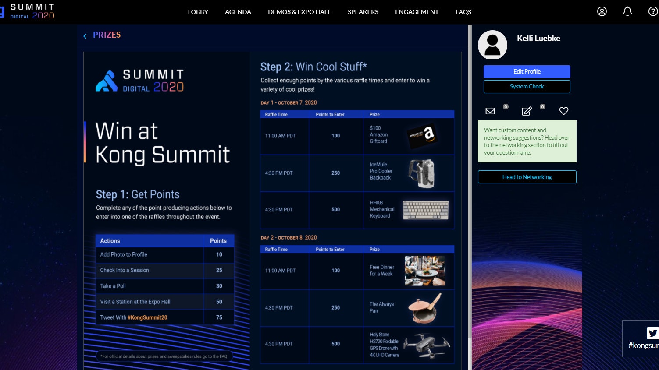Screen dimensions: 659x370
Task: Click the Edit Profile button
Action: [x=527, y=71]
